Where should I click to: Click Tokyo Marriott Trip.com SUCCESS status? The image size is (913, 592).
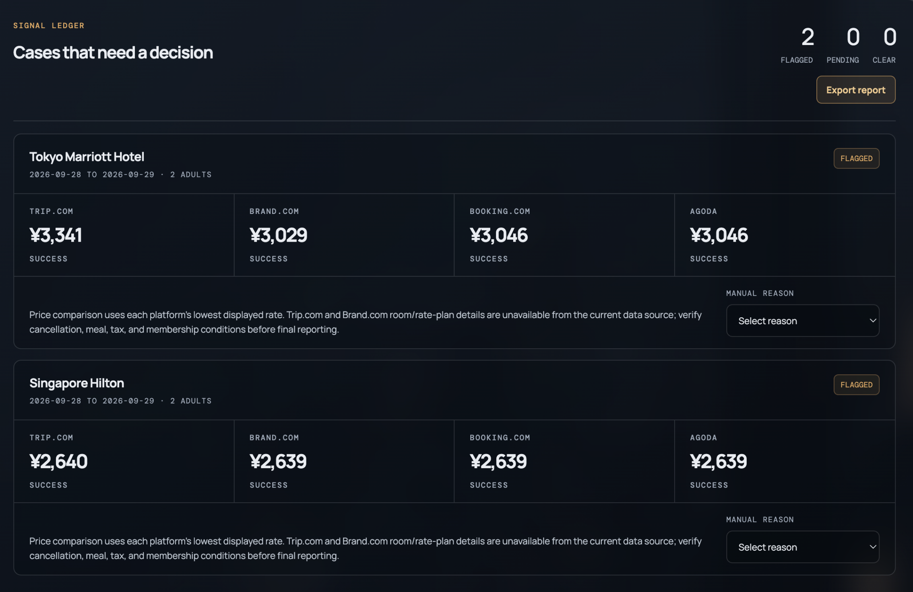[x=48, y=259]
